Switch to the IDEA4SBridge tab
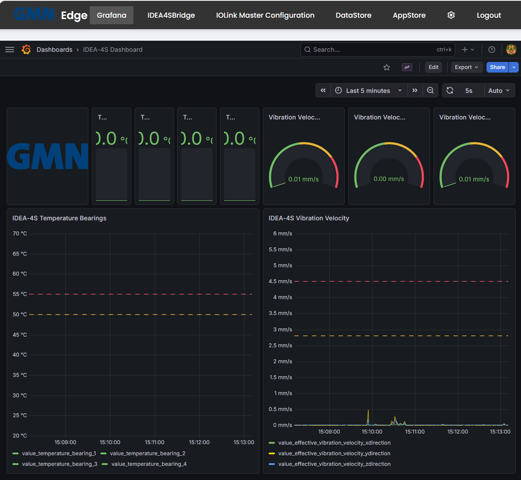 171,15
